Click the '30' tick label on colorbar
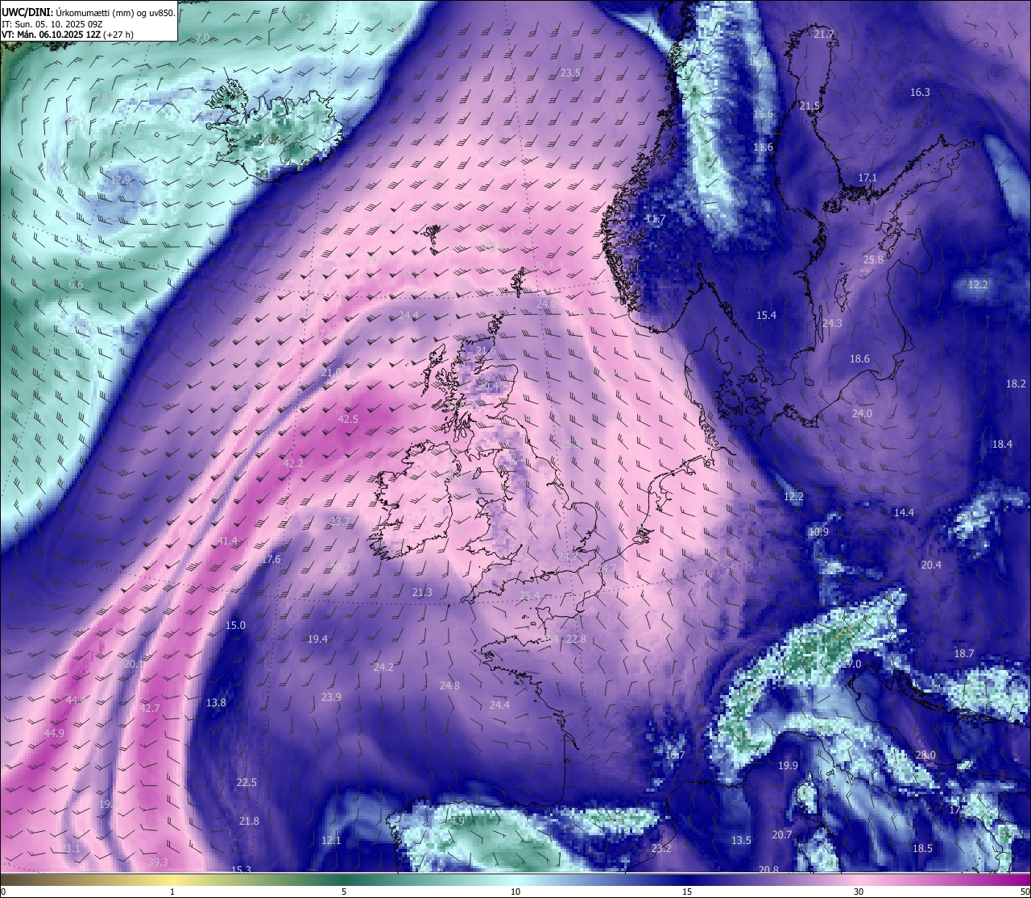1031x898 pixels. tap(859, 891)
